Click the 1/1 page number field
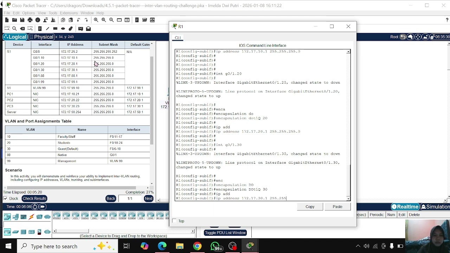450x253 pixels. pyautogui.click(x=130, y=199)
